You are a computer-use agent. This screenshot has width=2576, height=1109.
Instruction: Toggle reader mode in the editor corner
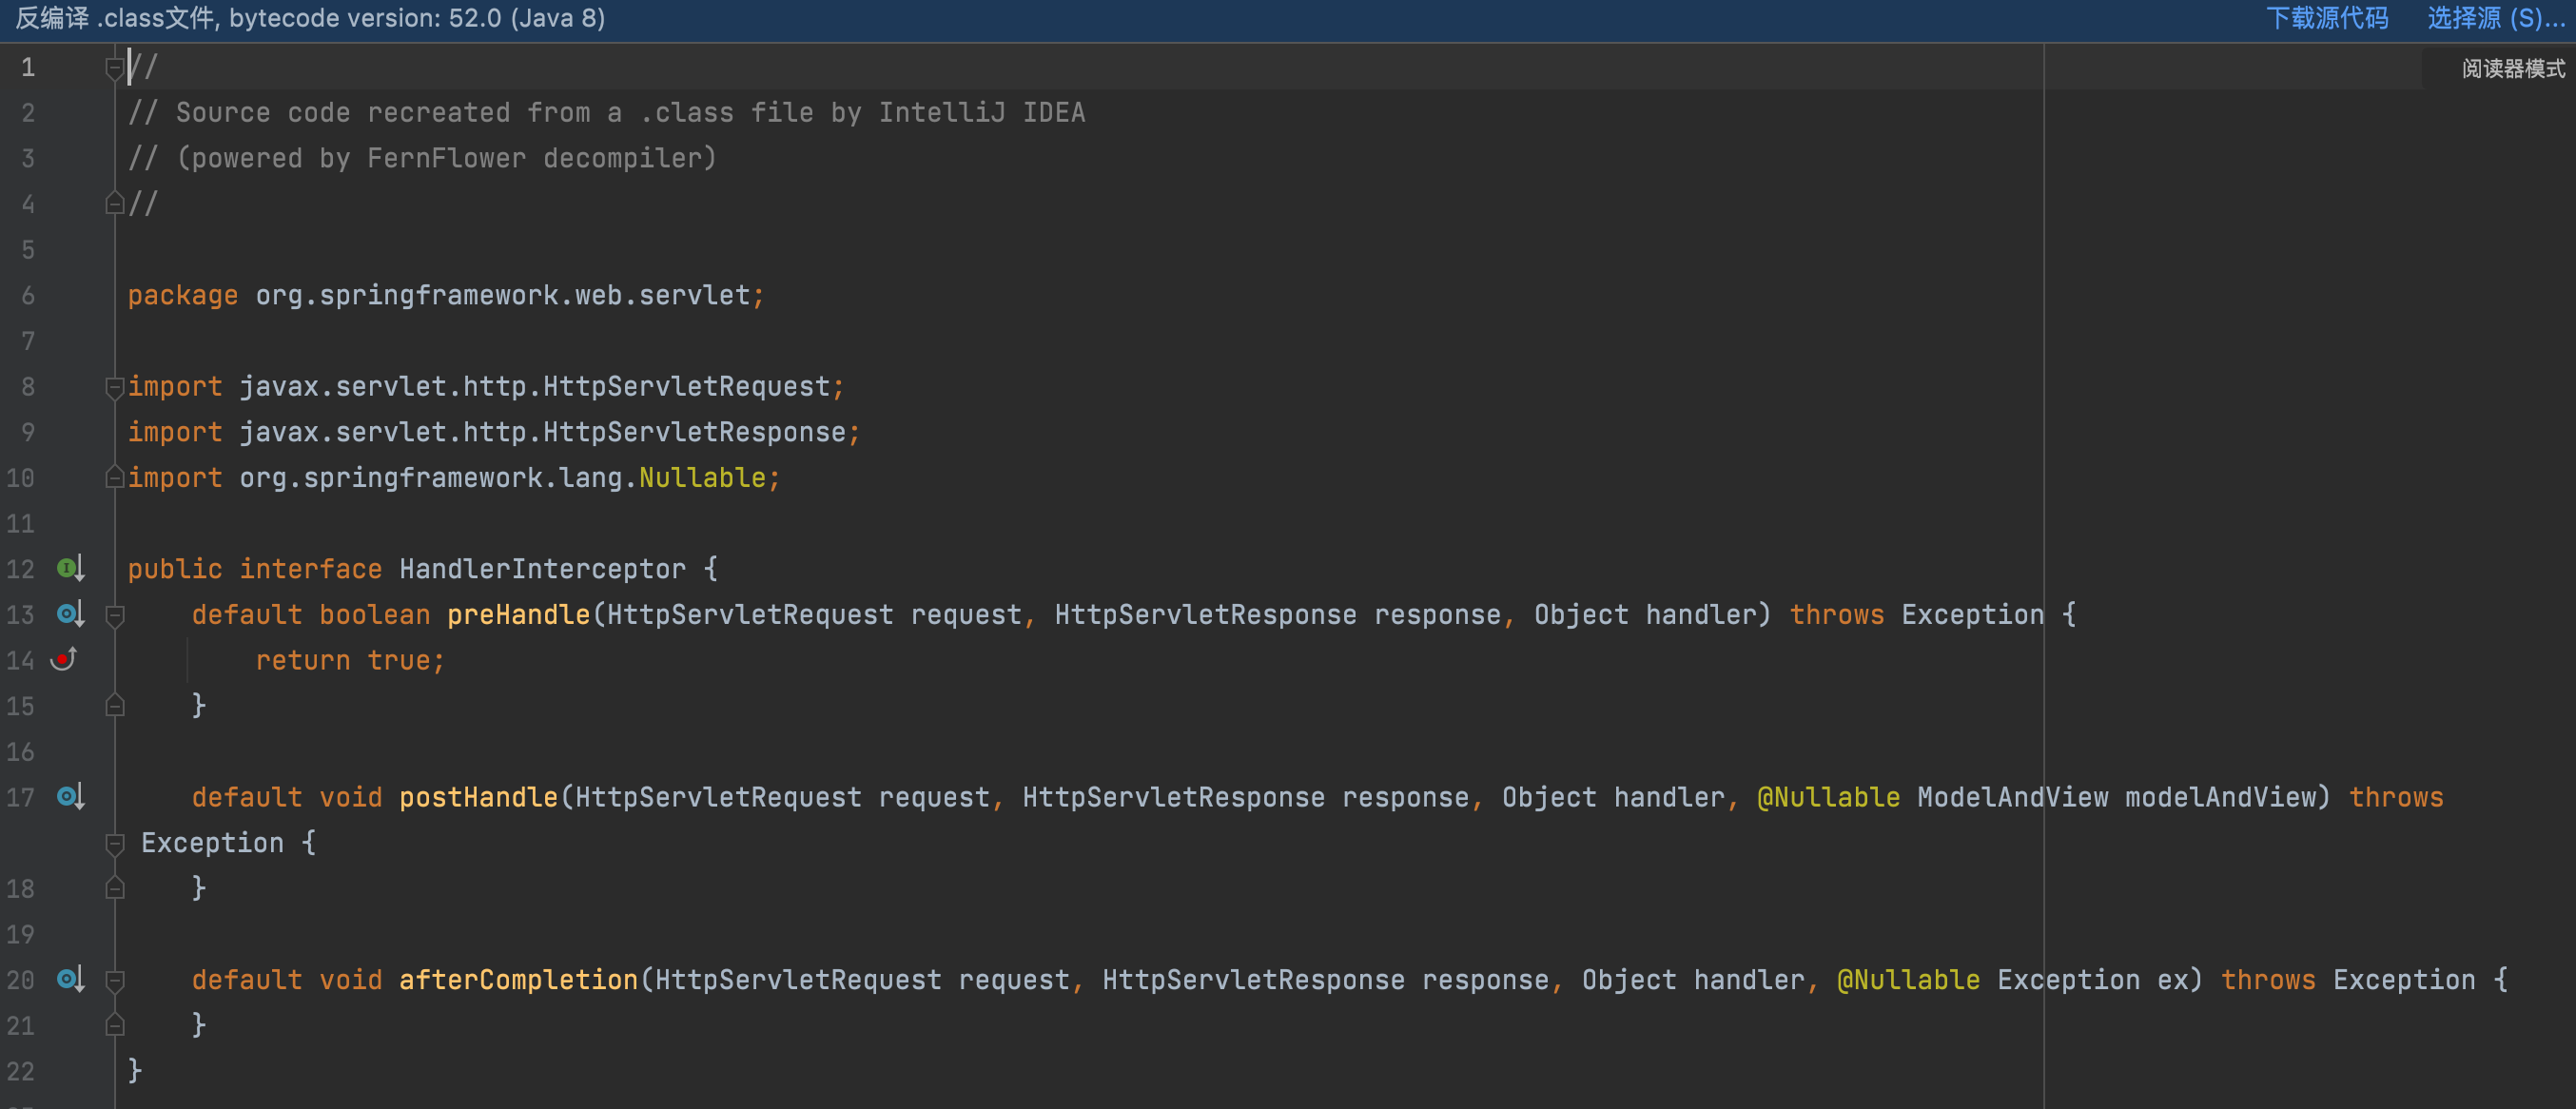point(2512,68)
